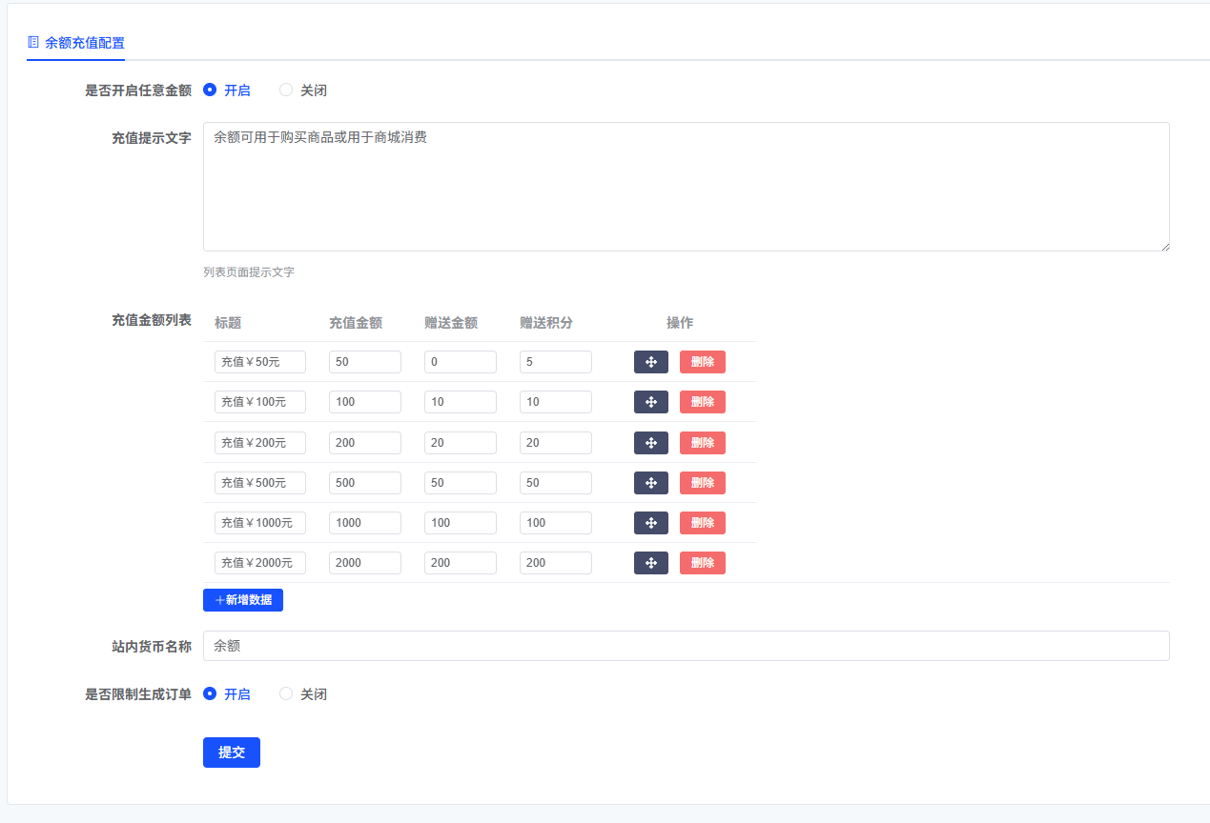1210x823 pixels.
Task: Click the 充值提示文字 label
Action: pyautogui.click(x=152, y=138)
